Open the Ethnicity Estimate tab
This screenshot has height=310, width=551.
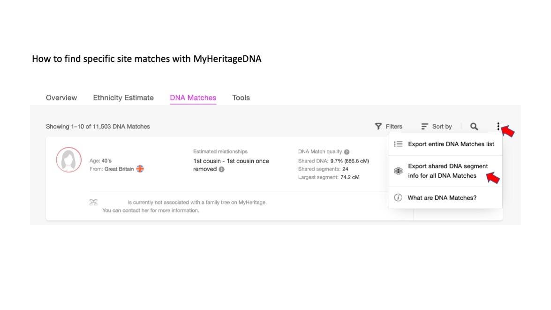(x=123, y=98)
